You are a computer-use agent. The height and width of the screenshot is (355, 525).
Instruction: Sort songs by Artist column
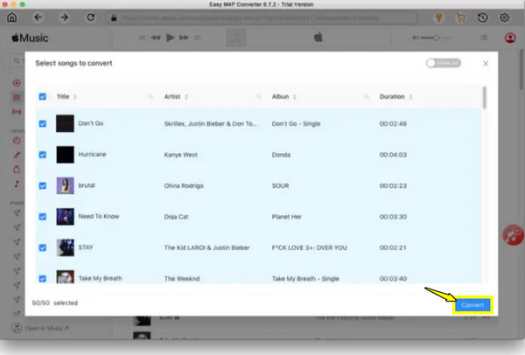coord(186,97)
